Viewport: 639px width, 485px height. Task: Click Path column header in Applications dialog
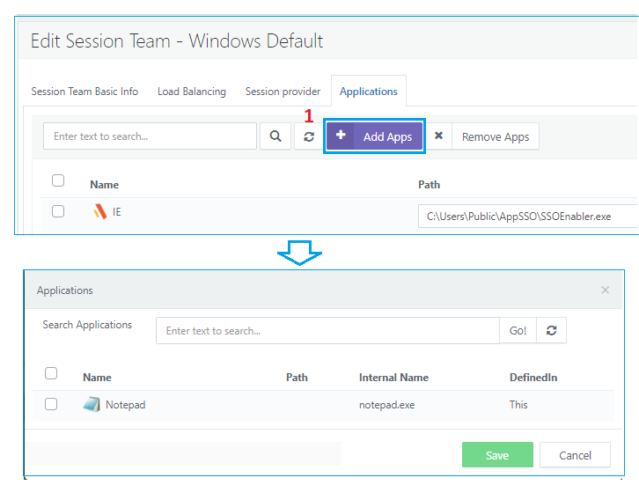click(x=297, y=378)
